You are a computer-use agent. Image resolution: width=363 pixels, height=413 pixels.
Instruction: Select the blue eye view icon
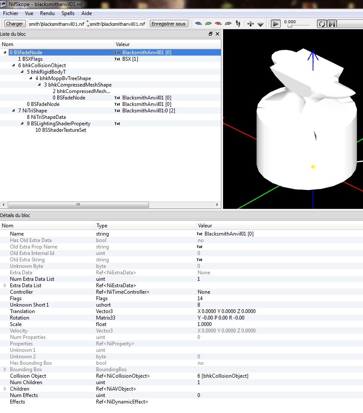[x=199, y=24]
